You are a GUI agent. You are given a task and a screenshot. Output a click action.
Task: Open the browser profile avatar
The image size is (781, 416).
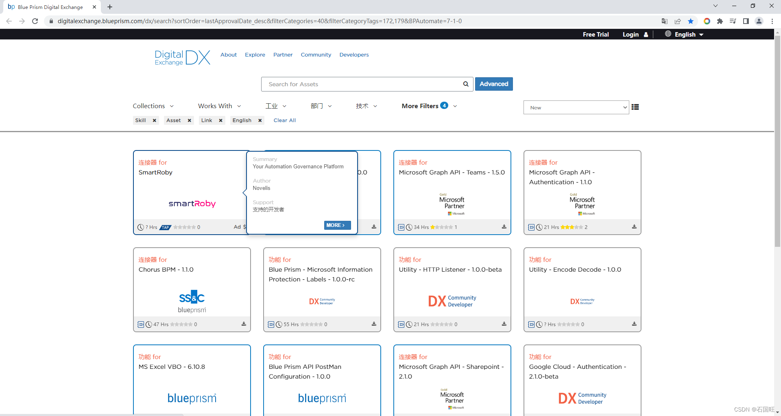759,21
